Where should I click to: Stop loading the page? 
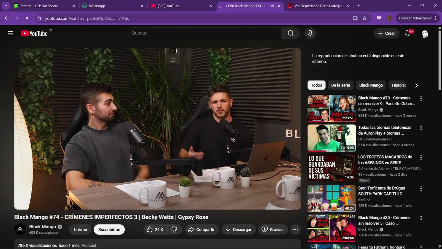tap(27, 18)
